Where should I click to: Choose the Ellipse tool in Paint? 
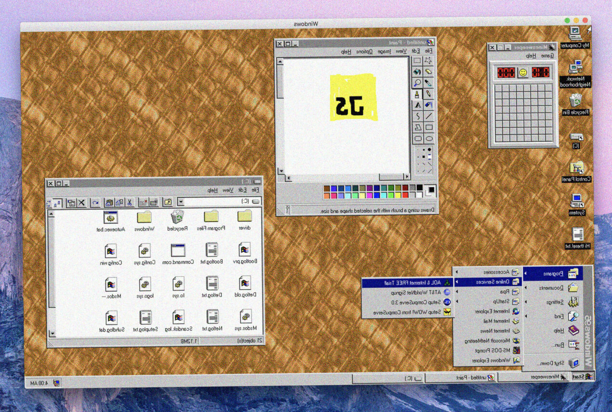pyautogui.click(x=428, y=138)
